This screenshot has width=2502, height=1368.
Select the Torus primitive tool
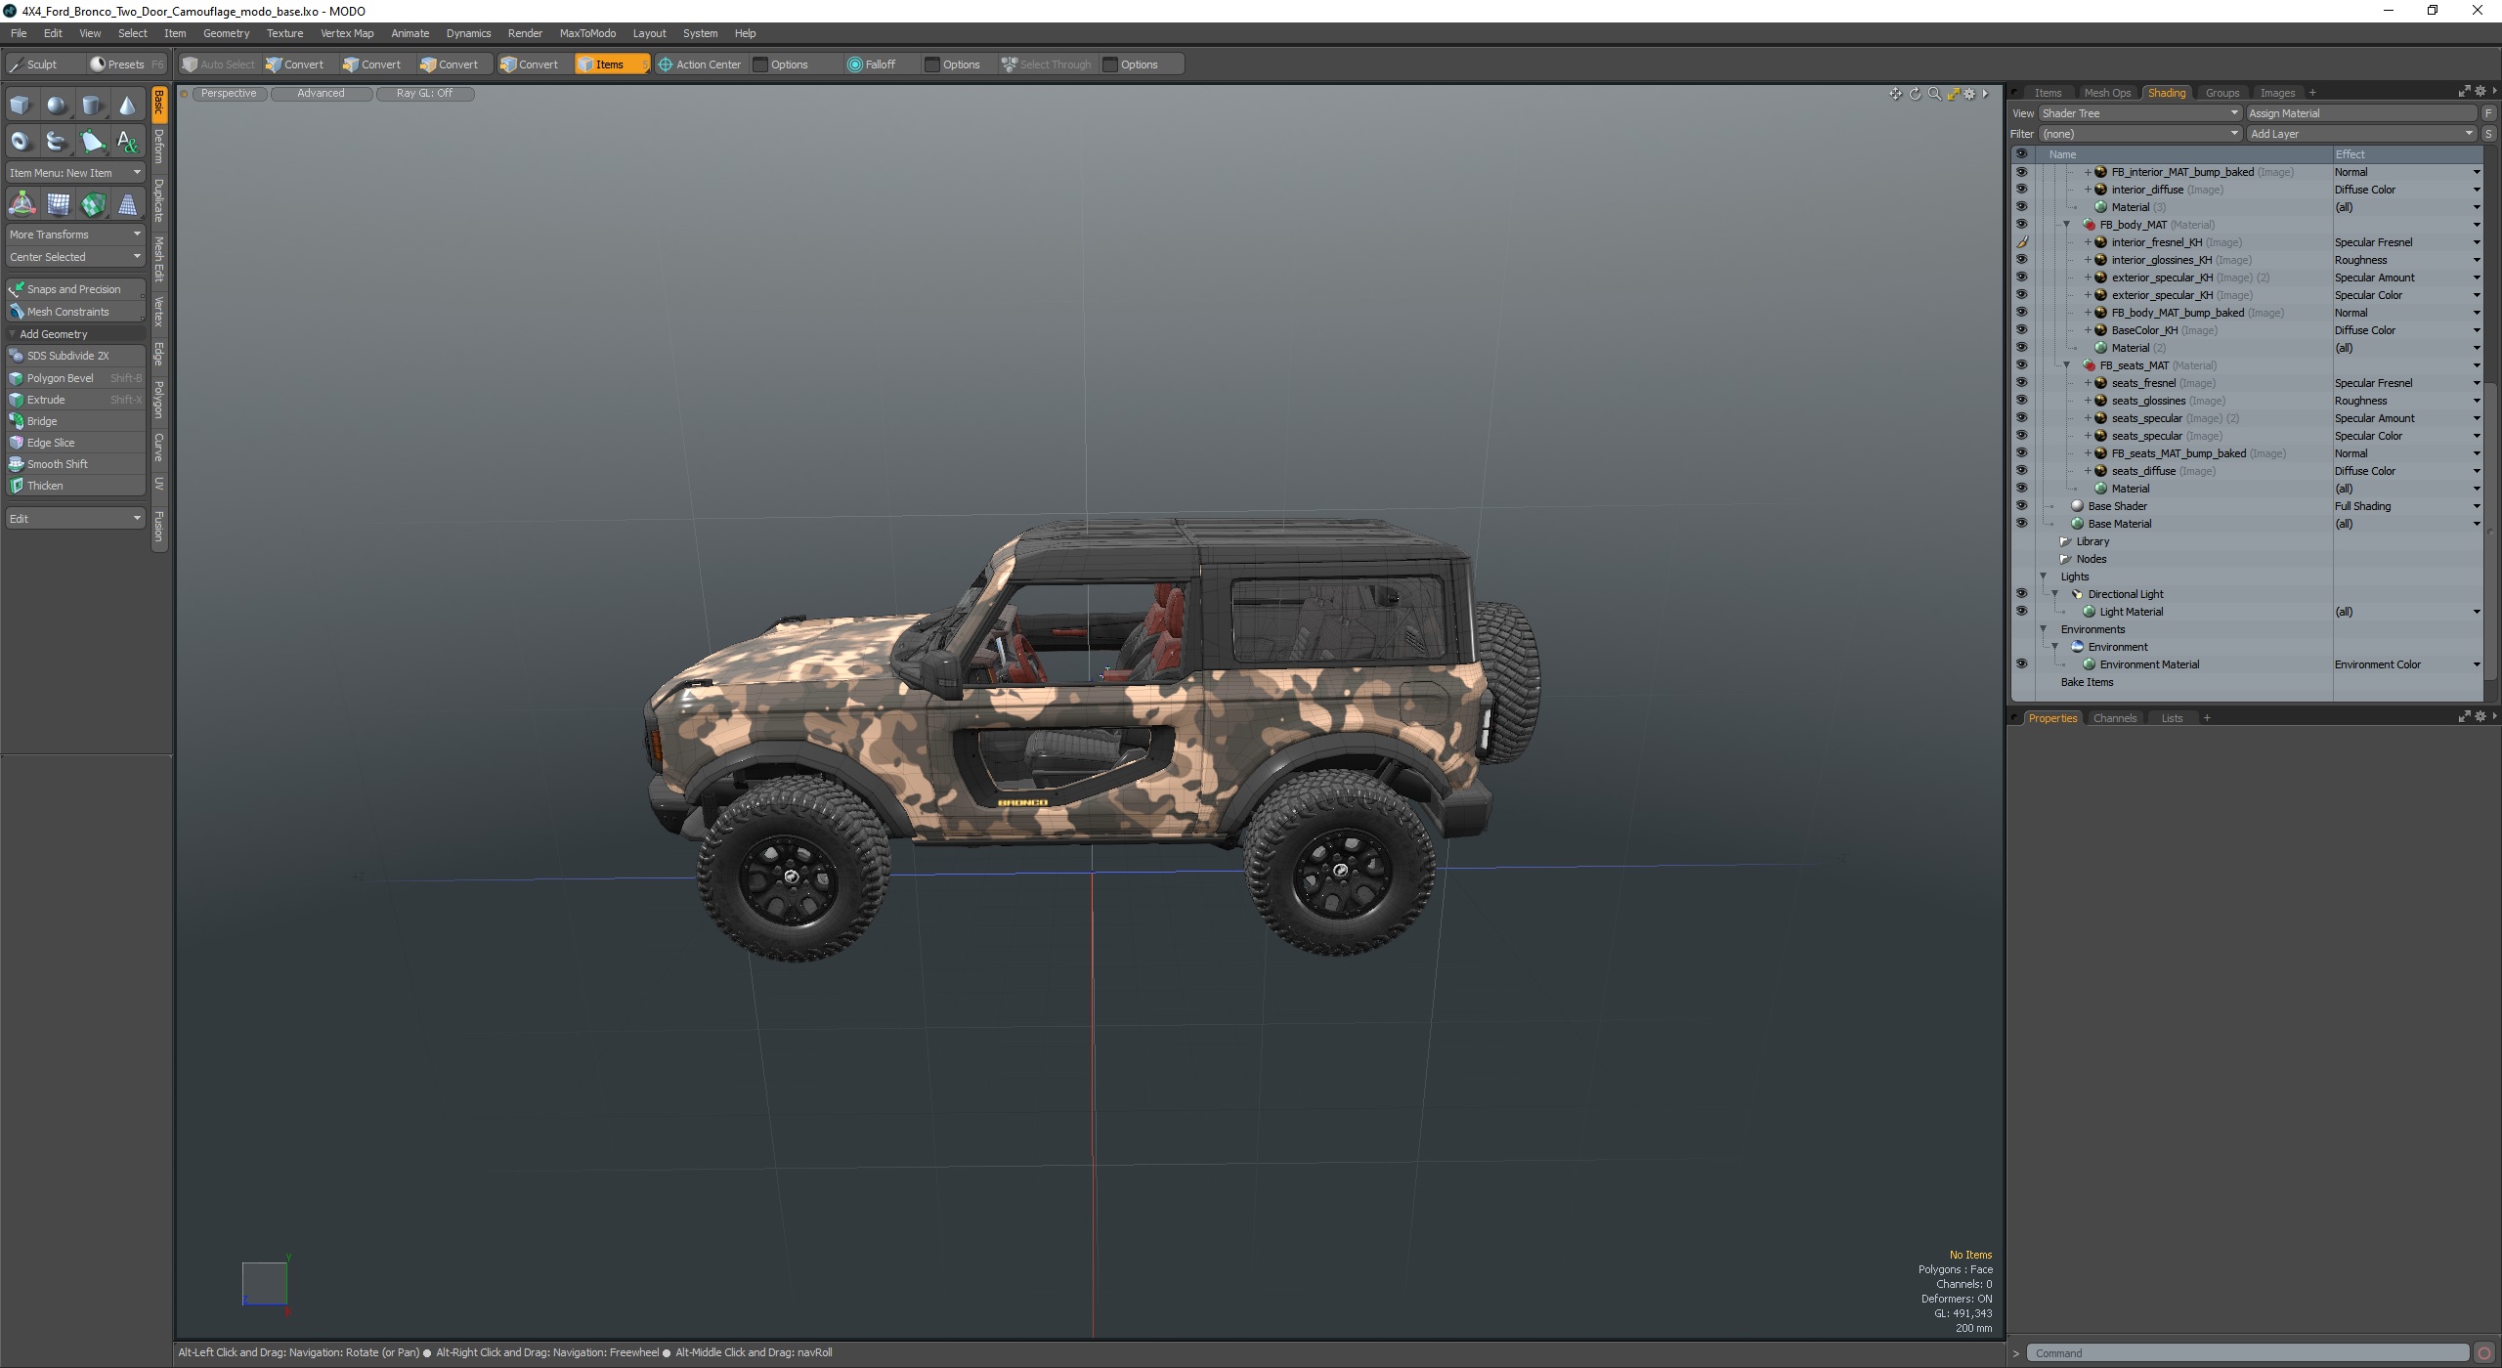tap(21, 142)
